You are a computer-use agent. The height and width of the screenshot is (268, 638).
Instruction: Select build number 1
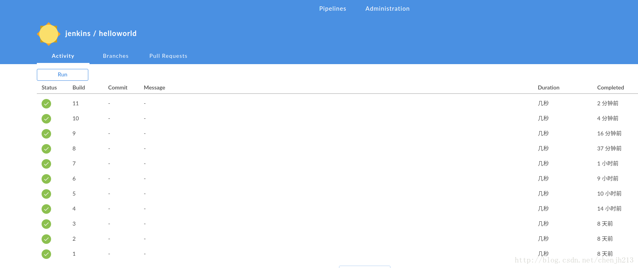click(x=74, y=254)
